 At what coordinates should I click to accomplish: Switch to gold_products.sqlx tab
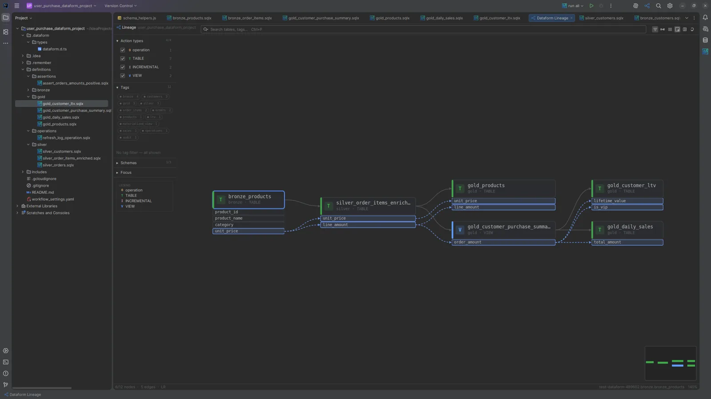pos(389,18)
